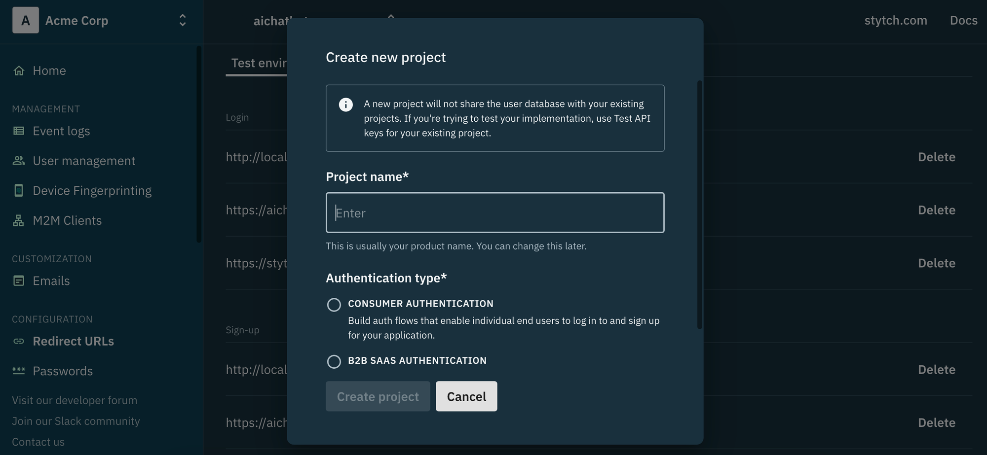
Task: Click the Home icon in the sidebar
Action: [19, 70]
